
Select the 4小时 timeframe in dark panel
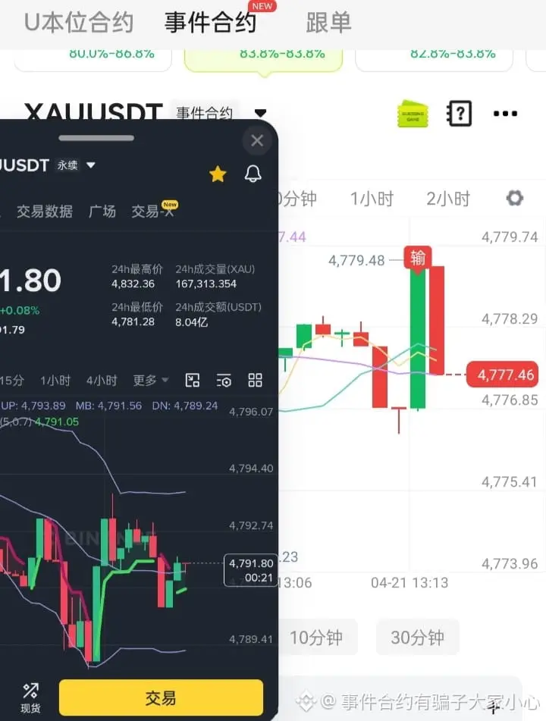[x=102, y=381]
